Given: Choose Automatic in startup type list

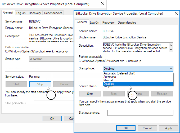Looking at the screenshot, I should coord(138,77).
